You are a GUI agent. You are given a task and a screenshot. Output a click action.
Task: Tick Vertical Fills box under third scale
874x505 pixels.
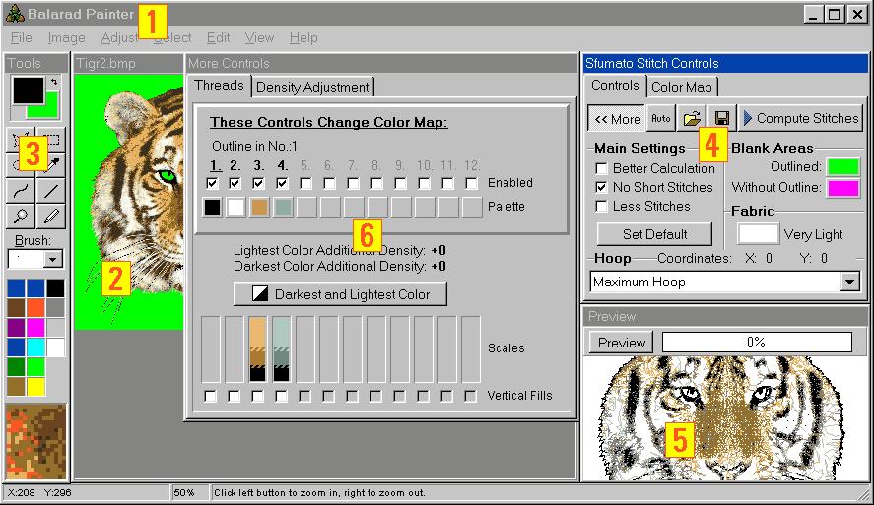257,396
